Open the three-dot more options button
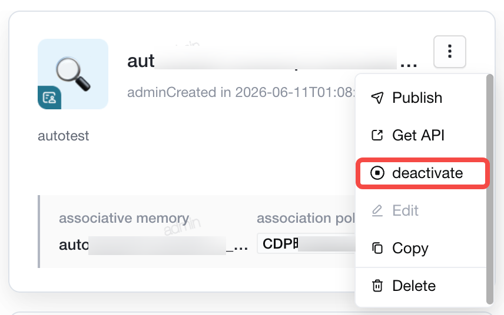Screen dimensions: 504x315 (449, 52)
